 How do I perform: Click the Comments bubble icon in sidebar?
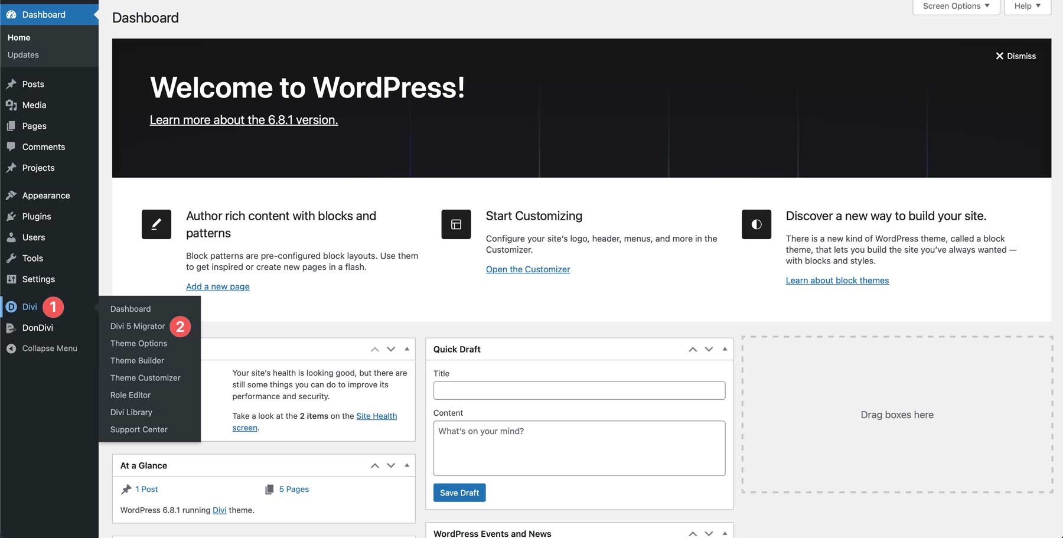click(11, 146)
